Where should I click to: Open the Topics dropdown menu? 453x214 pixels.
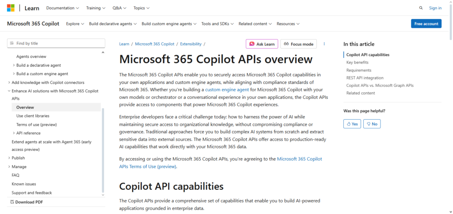[x=141, y=8]
